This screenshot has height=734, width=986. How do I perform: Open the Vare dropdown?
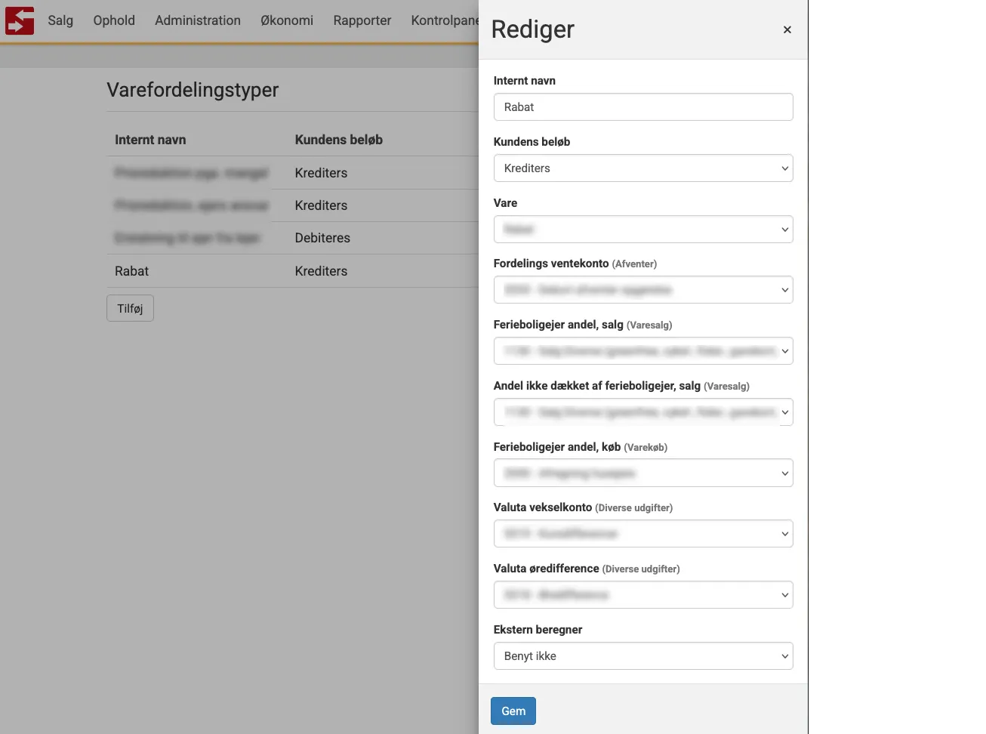click(642, 230)
